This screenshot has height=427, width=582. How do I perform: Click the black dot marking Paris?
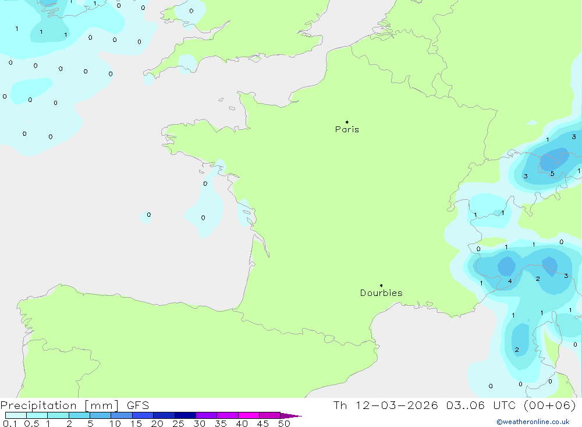point(347,122)
